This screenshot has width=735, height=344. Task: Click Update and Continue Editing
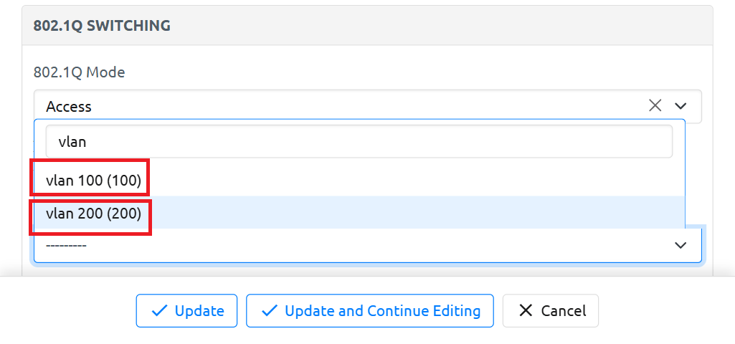pos(369,311)
